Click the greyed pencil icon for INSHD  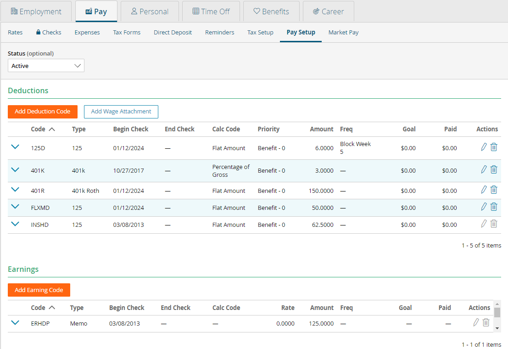484,224
